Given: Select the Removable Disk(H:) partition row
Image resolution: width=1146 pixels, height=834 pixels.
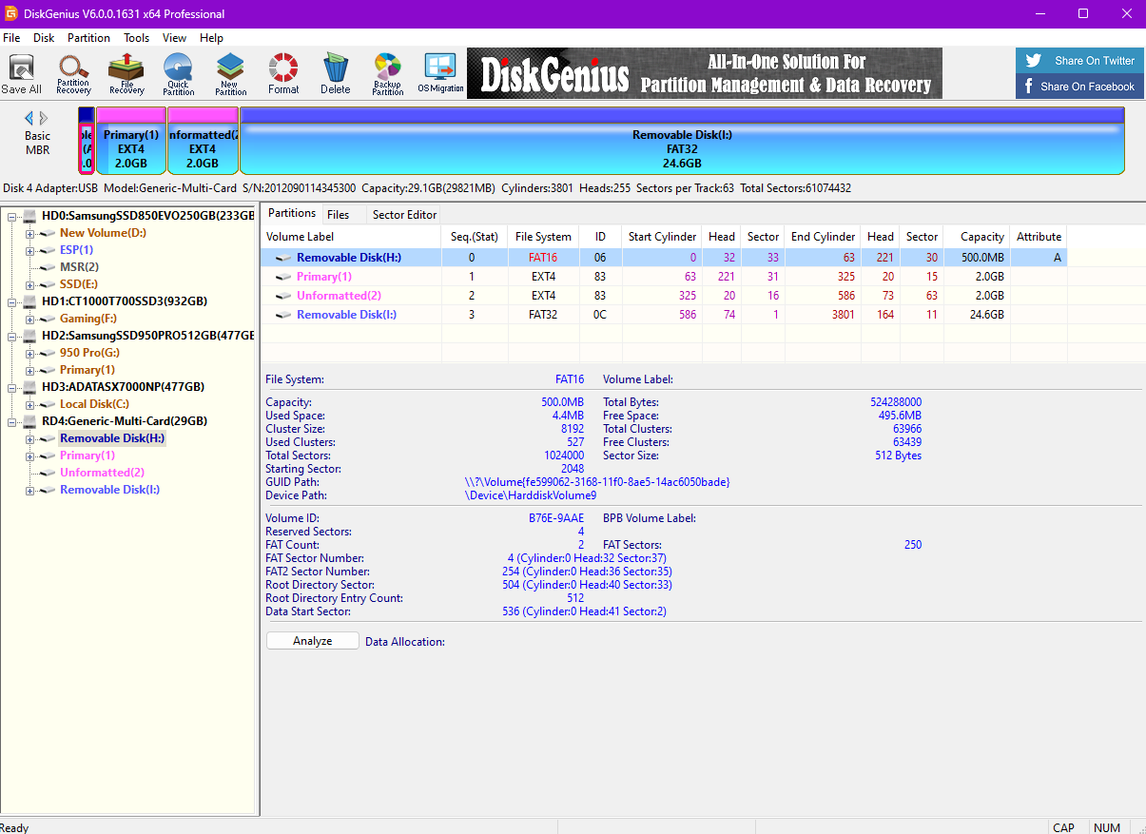Looking at the screenshot, I should [x=352, y=257].
